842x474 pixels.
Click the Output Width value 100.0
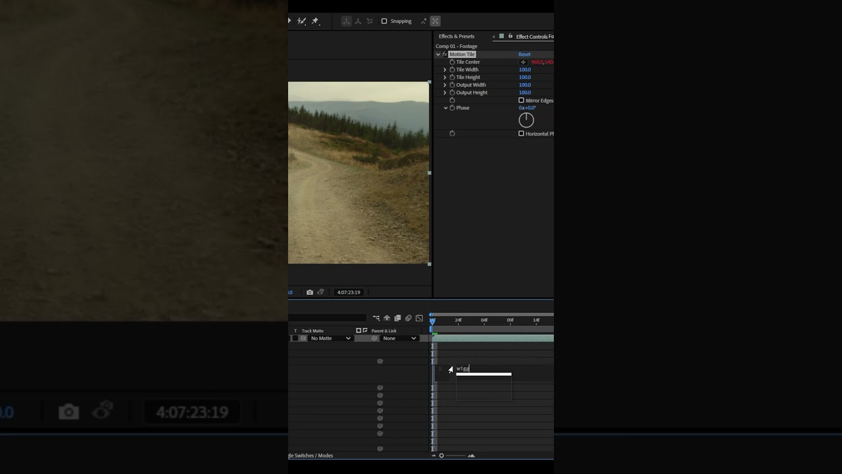524,85
